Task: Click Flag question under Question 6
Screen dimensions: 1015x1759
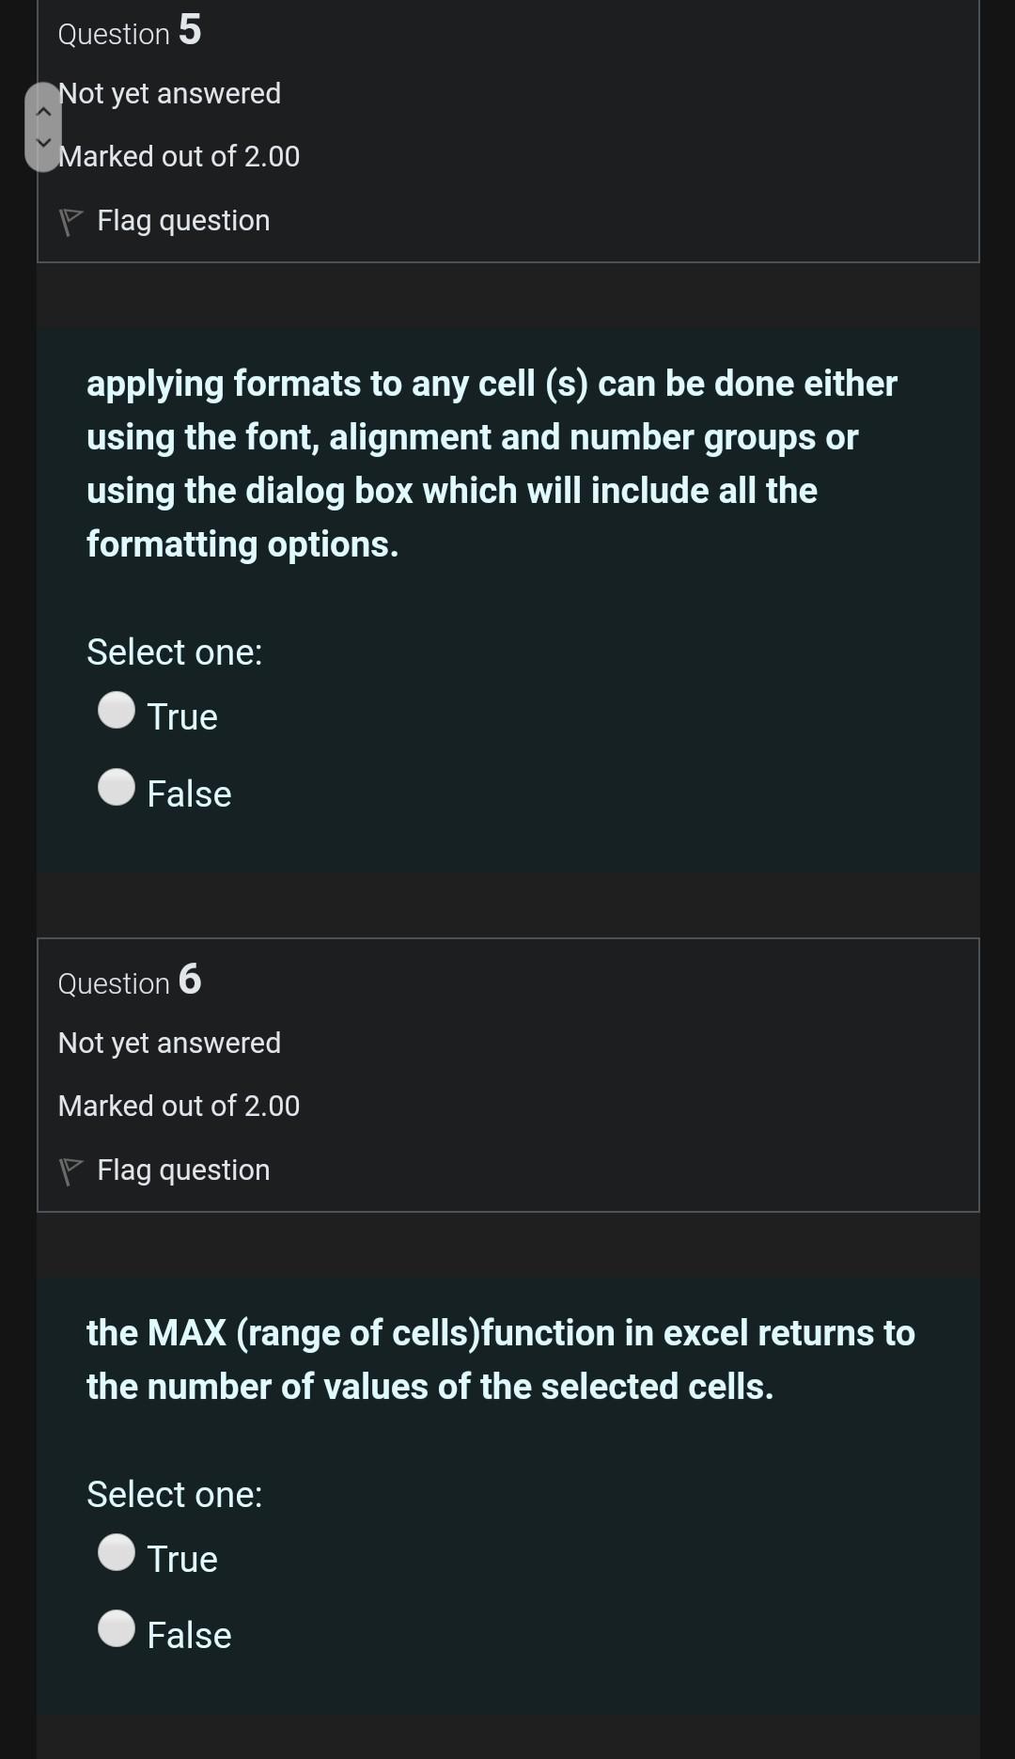Action: click(183, 1170)
